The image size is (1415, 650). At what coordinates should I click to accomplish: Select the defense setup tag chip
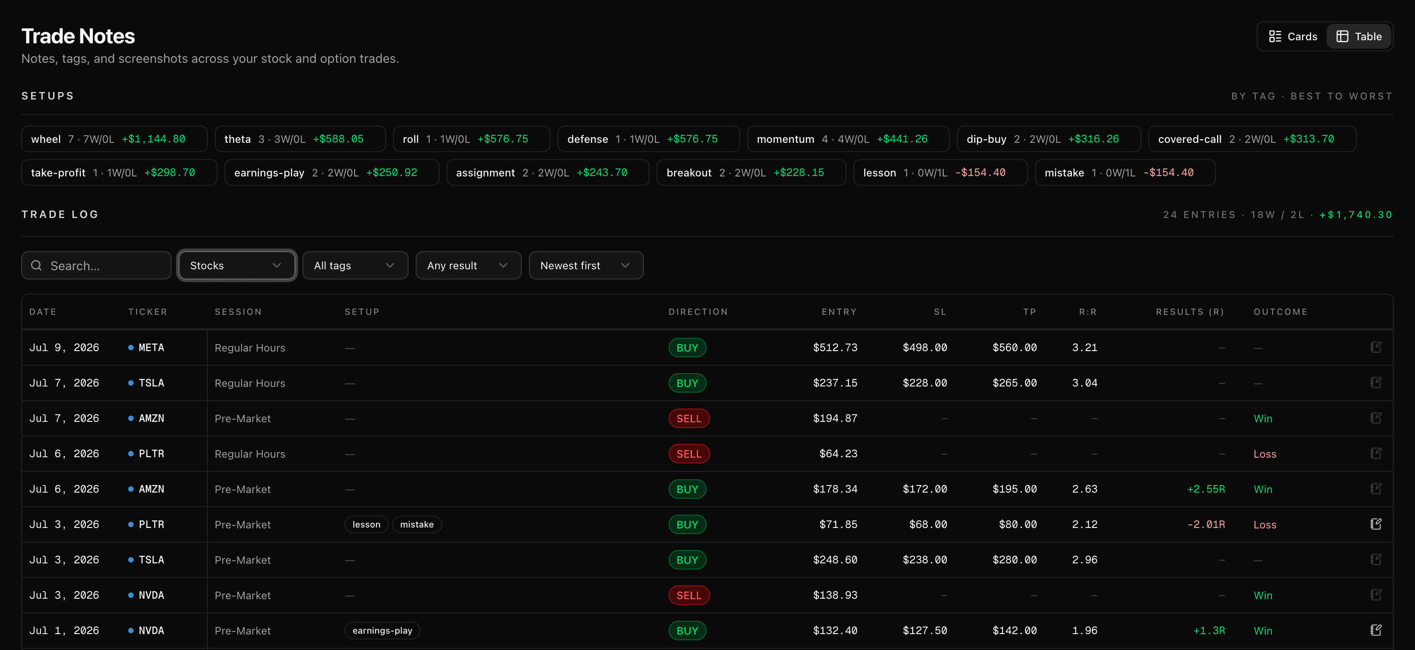coord(648,139)
